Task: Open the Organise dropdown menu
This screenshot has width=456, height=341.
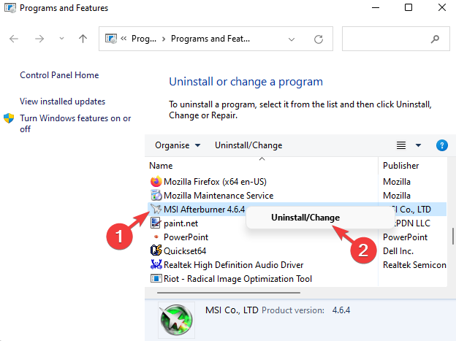Action: pyautogui.click(x=178, y=145)
